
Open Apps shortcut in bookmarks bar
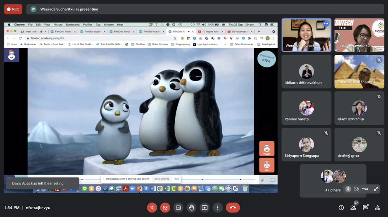pos(12,44)
